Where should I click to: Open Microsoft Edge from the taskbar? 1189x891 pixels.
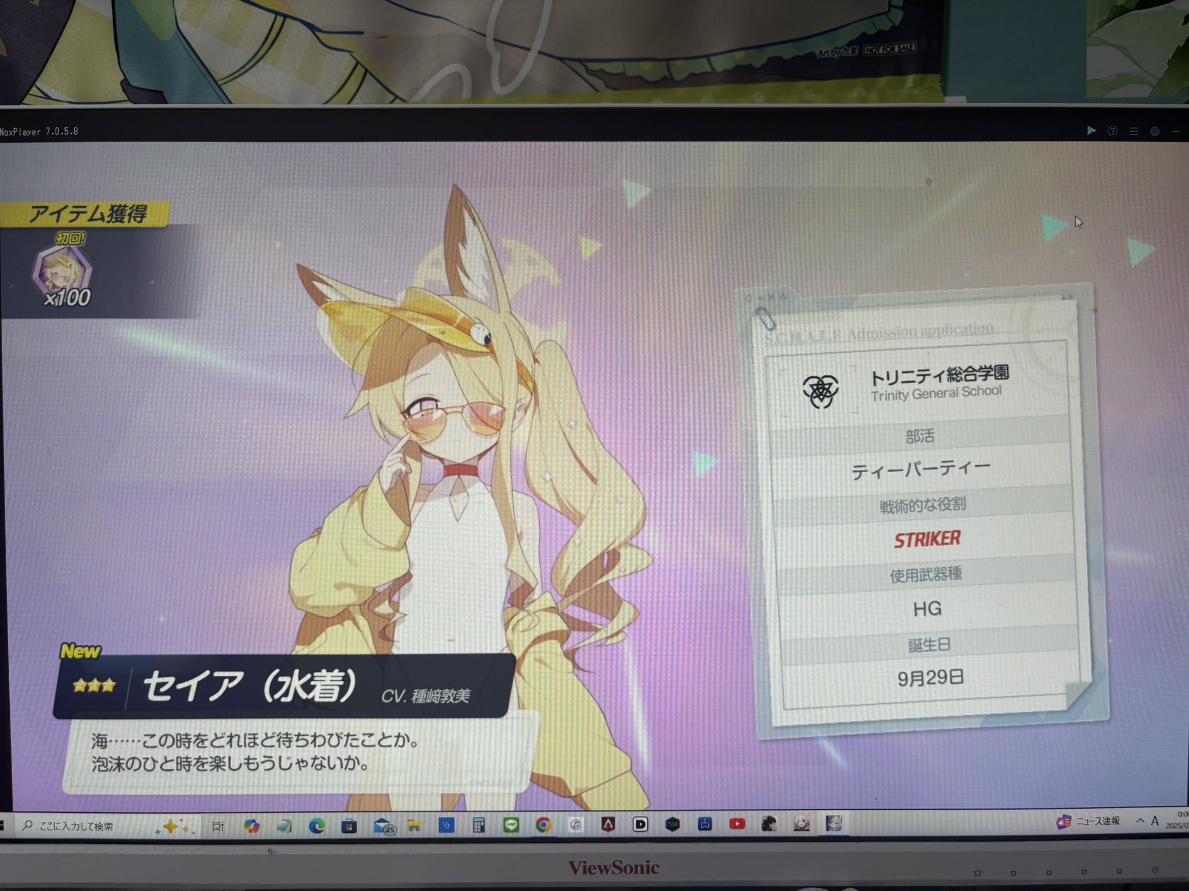tap(316, 825)
